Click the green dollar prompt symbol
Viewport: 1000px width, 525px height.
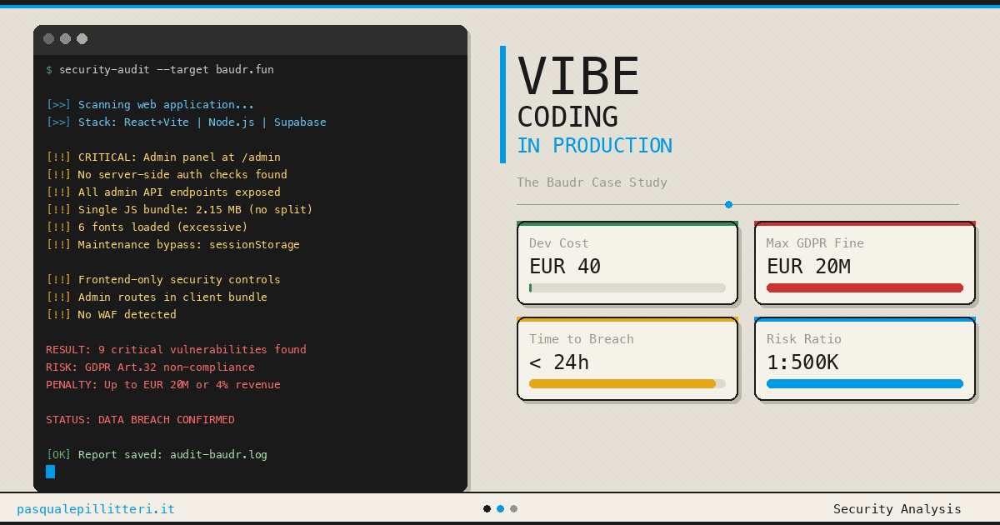coord(48,69)
